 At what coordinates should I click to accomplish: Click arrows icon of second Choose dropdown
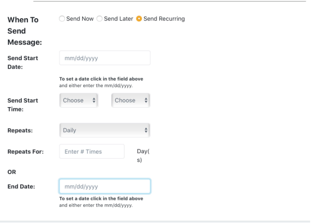pyautogui.click(x=146, y=100)
